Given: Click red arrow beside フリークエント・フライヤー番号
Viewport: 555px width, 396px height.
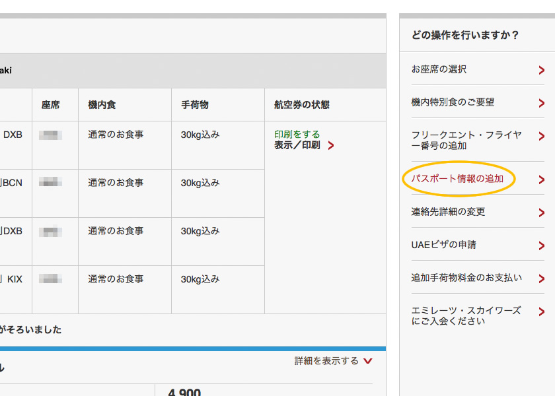Looking at the screenshot, I should tap(541, 136).
